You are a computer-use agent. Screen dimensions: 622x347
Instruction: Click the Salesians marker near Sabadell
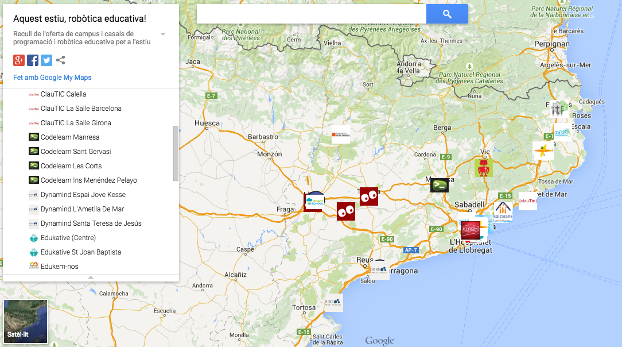[503, 210]
